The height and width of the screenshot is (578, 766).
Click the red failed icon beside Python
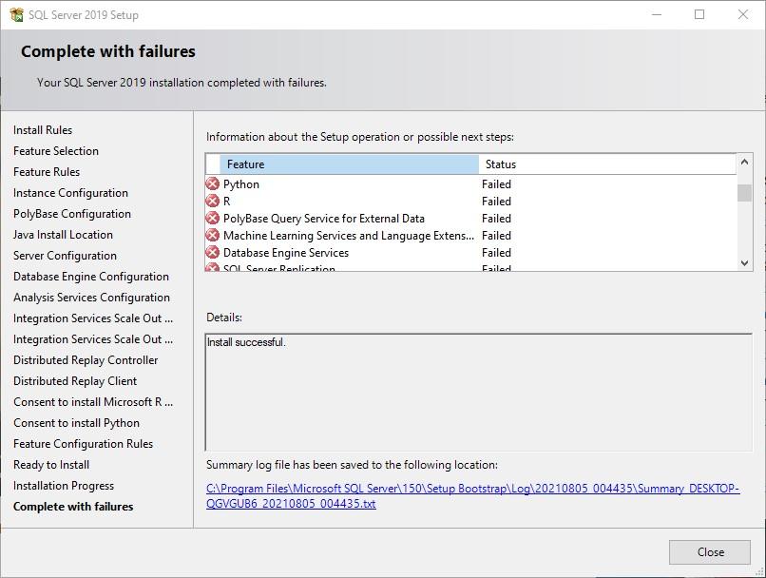pos(213,184)
